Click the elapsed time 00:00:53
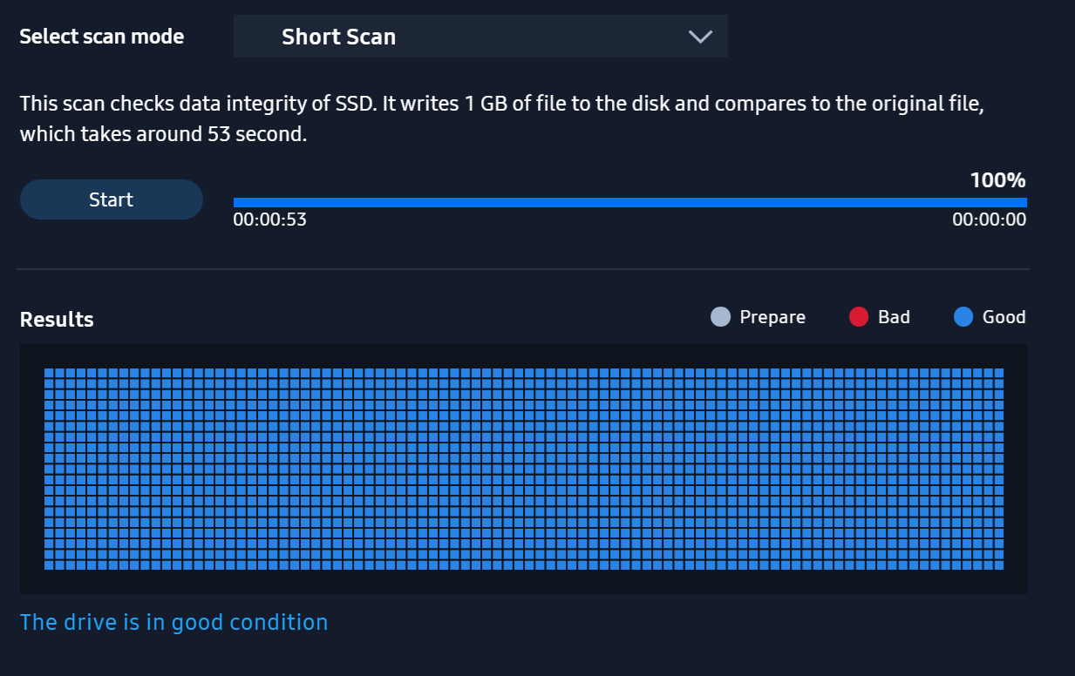This screenshot has width=1075, height=676. pos(269,220)
